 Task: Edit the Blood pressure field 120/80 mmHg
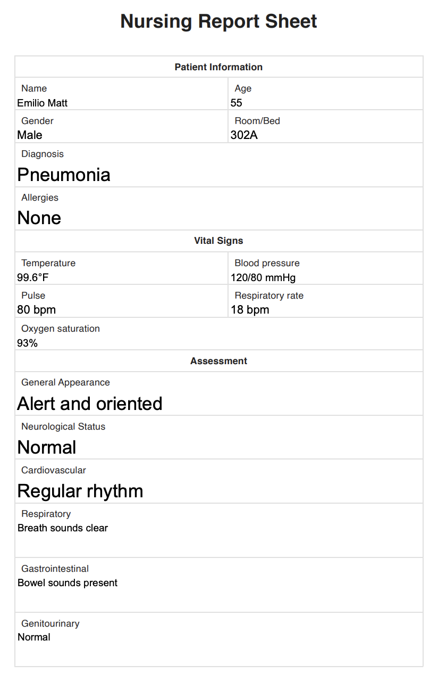point(325,277)
